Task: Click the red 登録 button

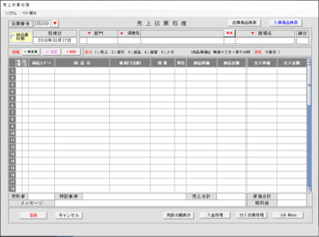Action: point(33,215)
